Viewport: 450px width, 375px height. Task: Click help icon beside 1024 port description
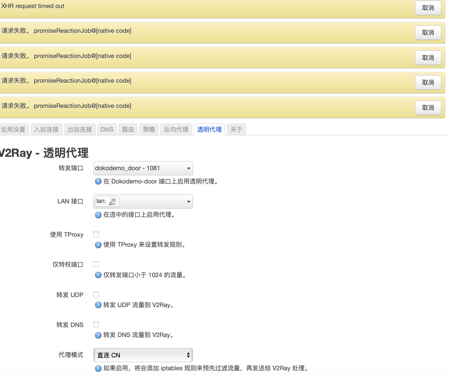[98, 275]
